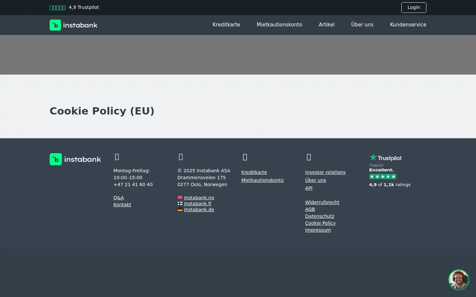
Task: Open Mietkautionskonto link in the footer
Action: click(x=262, y=180)
